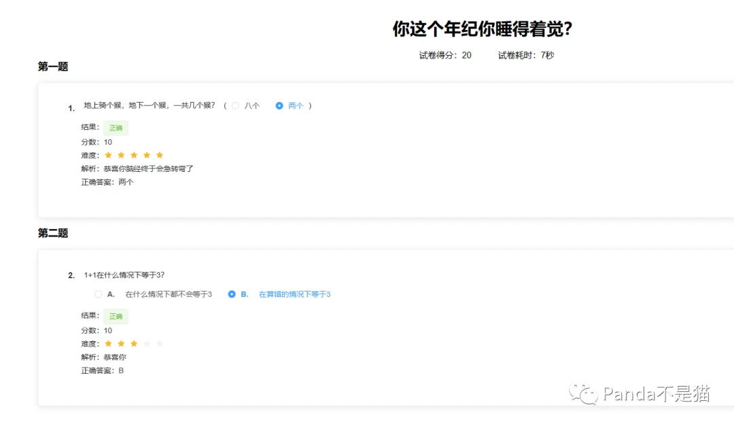This screenshot has width=734, height=426.
Task: Click the third difficulty star of question two
Action: tap(134, 344)
